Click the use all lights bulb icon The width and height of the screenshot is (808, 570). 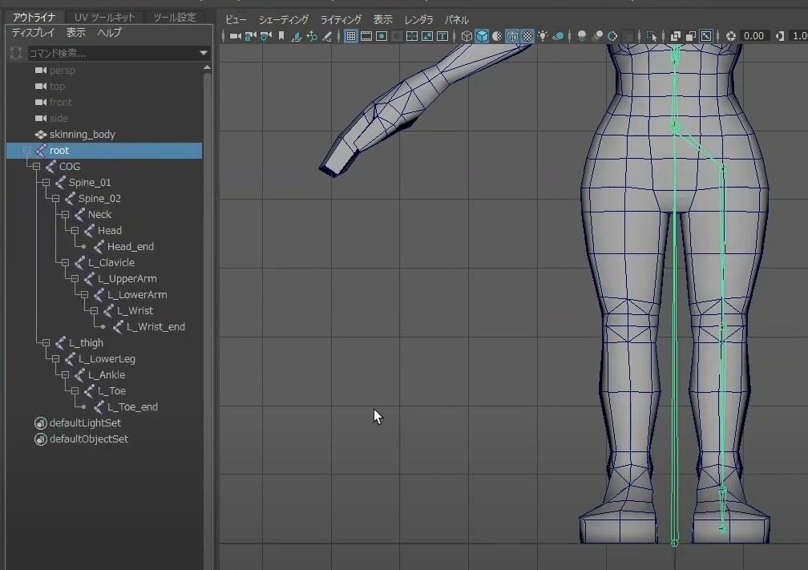543,36
